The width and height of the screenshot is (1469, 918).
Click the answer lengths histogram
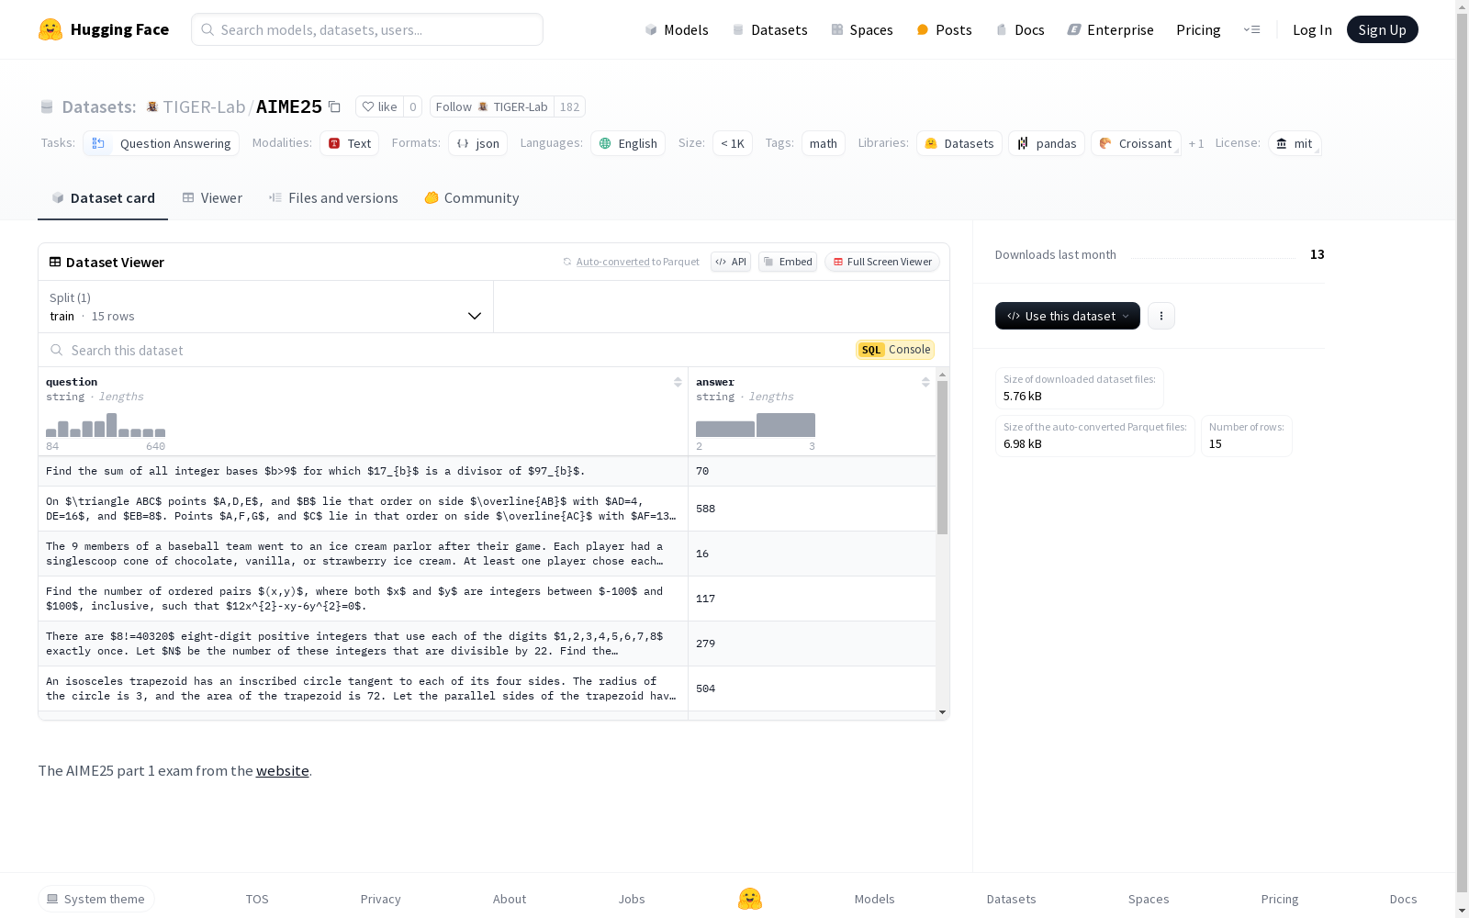[x=756, y=425]
